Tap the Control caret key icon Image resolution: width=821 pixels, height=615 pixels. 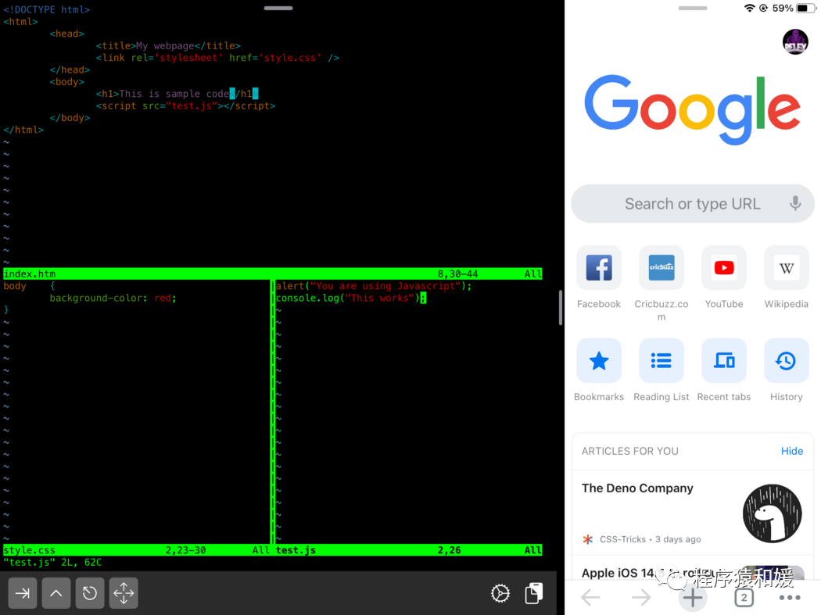tap(56, 593)
